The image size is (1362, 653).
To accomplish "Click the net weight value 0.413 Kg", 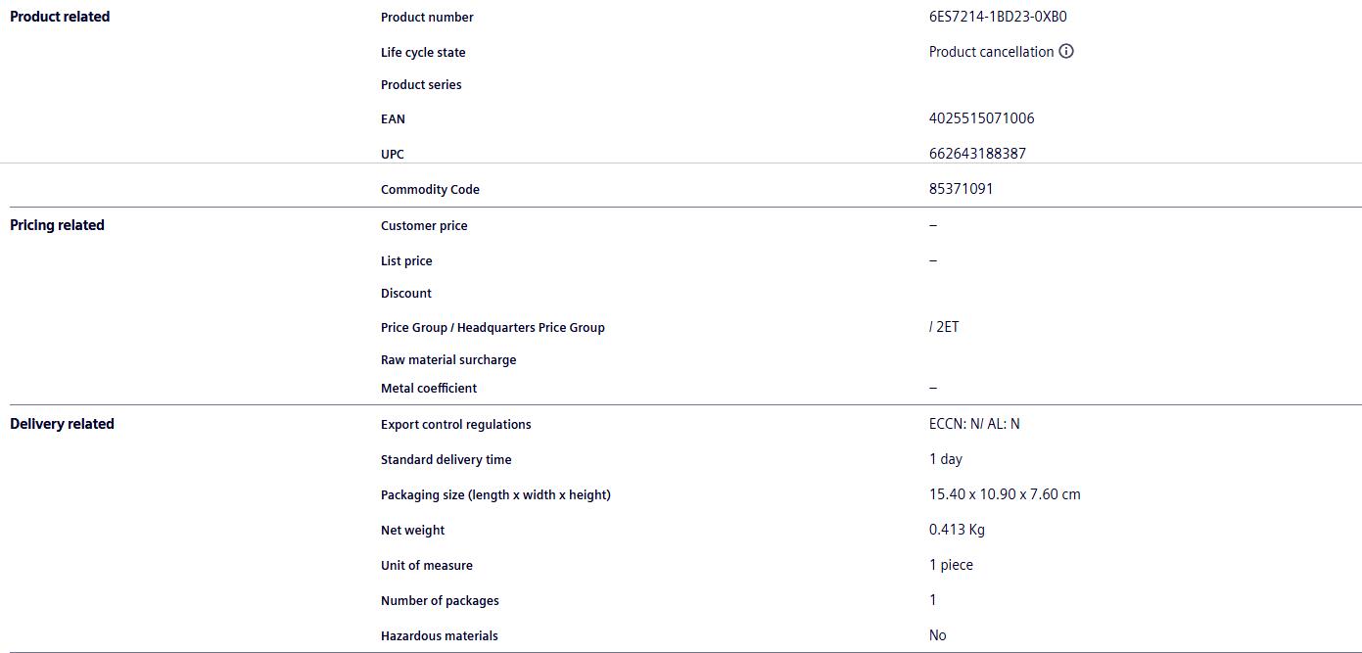I will tap(957, 530).
